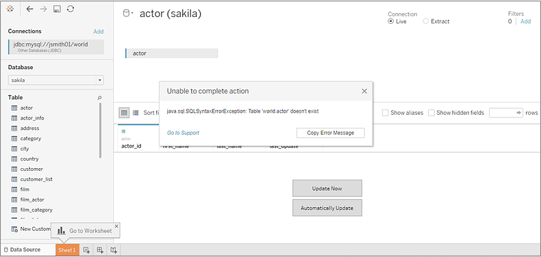The image size is (541, 257).
Task: Click the grid icon beside category
Action: (x=14, y=139)
